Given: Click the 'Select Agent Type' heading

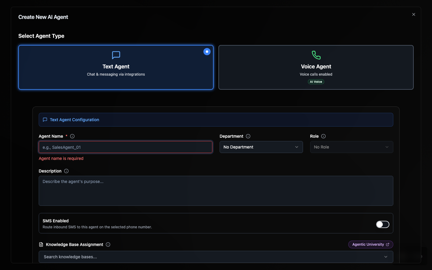Looking at the screenshot, I should 41,36.
